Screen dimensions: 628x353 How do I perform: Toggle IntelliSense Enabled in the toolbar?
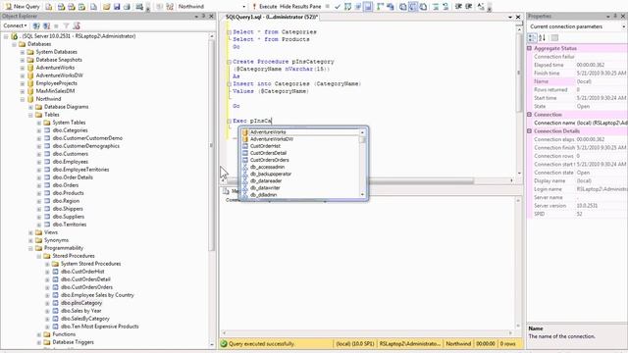pos(368,7)
